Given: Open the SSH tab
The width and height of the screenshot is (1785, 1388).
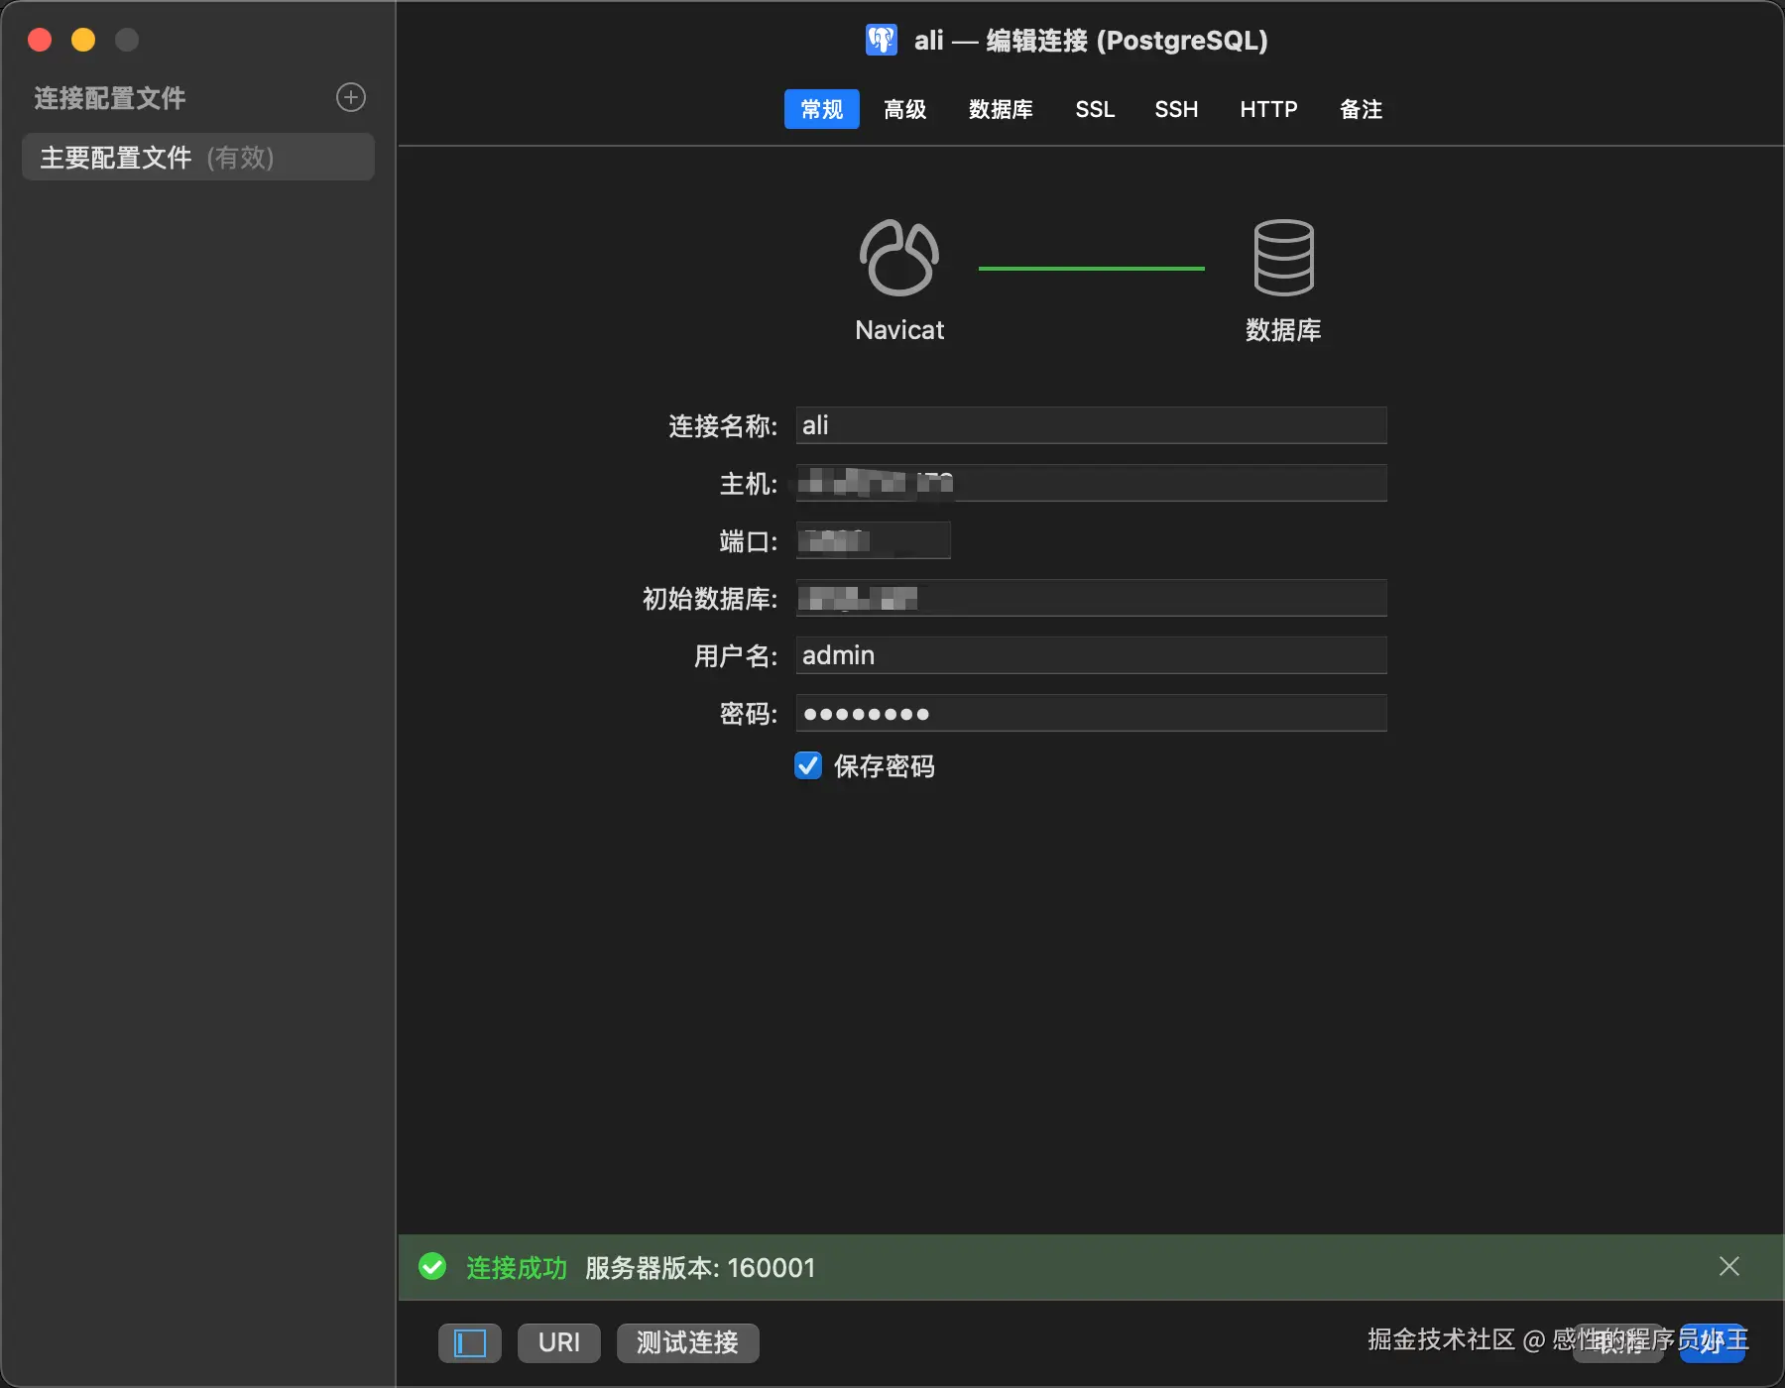Looking at the screenshot, I should [1177, 109].
